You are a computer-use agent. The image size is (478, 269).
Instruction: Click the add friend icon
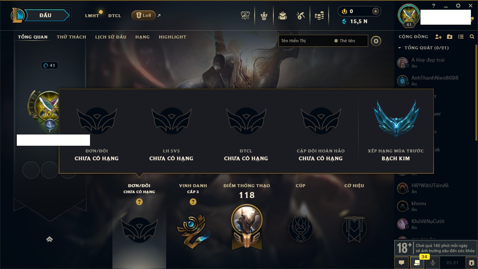pos(438,37)
